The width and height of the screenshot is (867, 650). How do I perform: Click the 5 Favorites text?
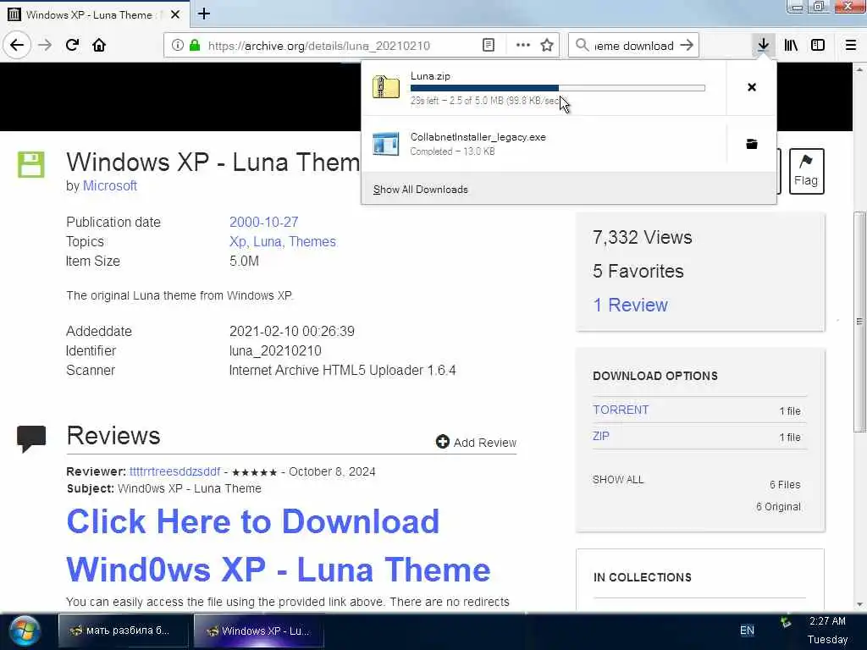[x=638, y=272]
